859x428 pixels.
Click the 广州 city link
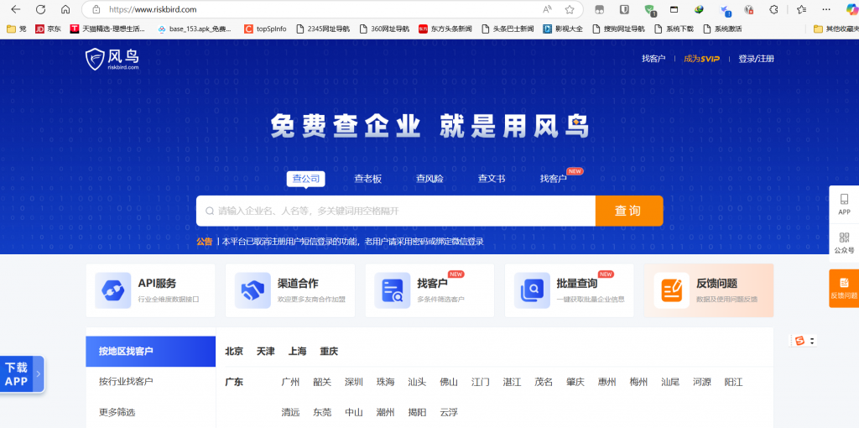tap(290, 382)
